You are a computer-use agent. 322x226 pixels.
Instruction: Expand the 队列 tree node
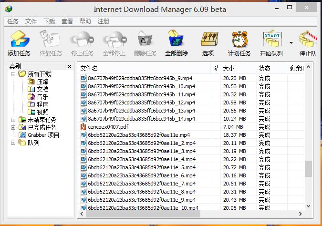13,143
